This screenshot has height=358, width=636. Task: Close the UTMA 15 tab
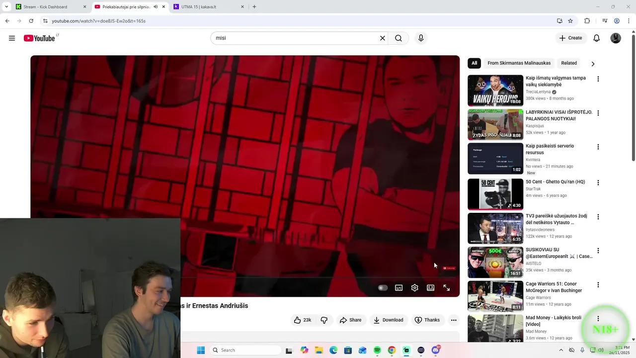(x=242, y=7)
